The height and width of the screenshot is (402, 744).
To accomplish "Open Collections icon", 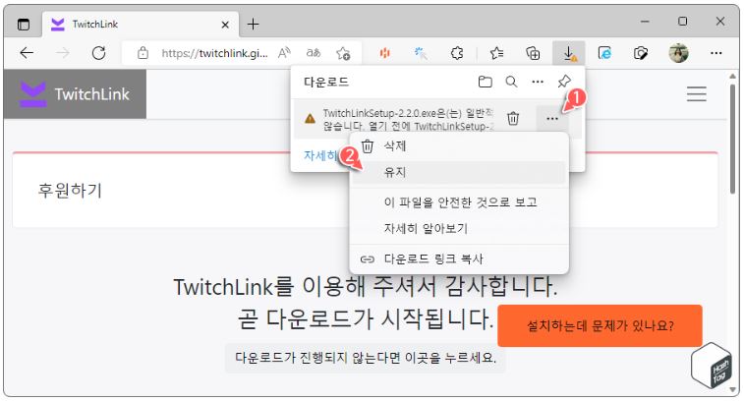I will [x=533, y=53].
